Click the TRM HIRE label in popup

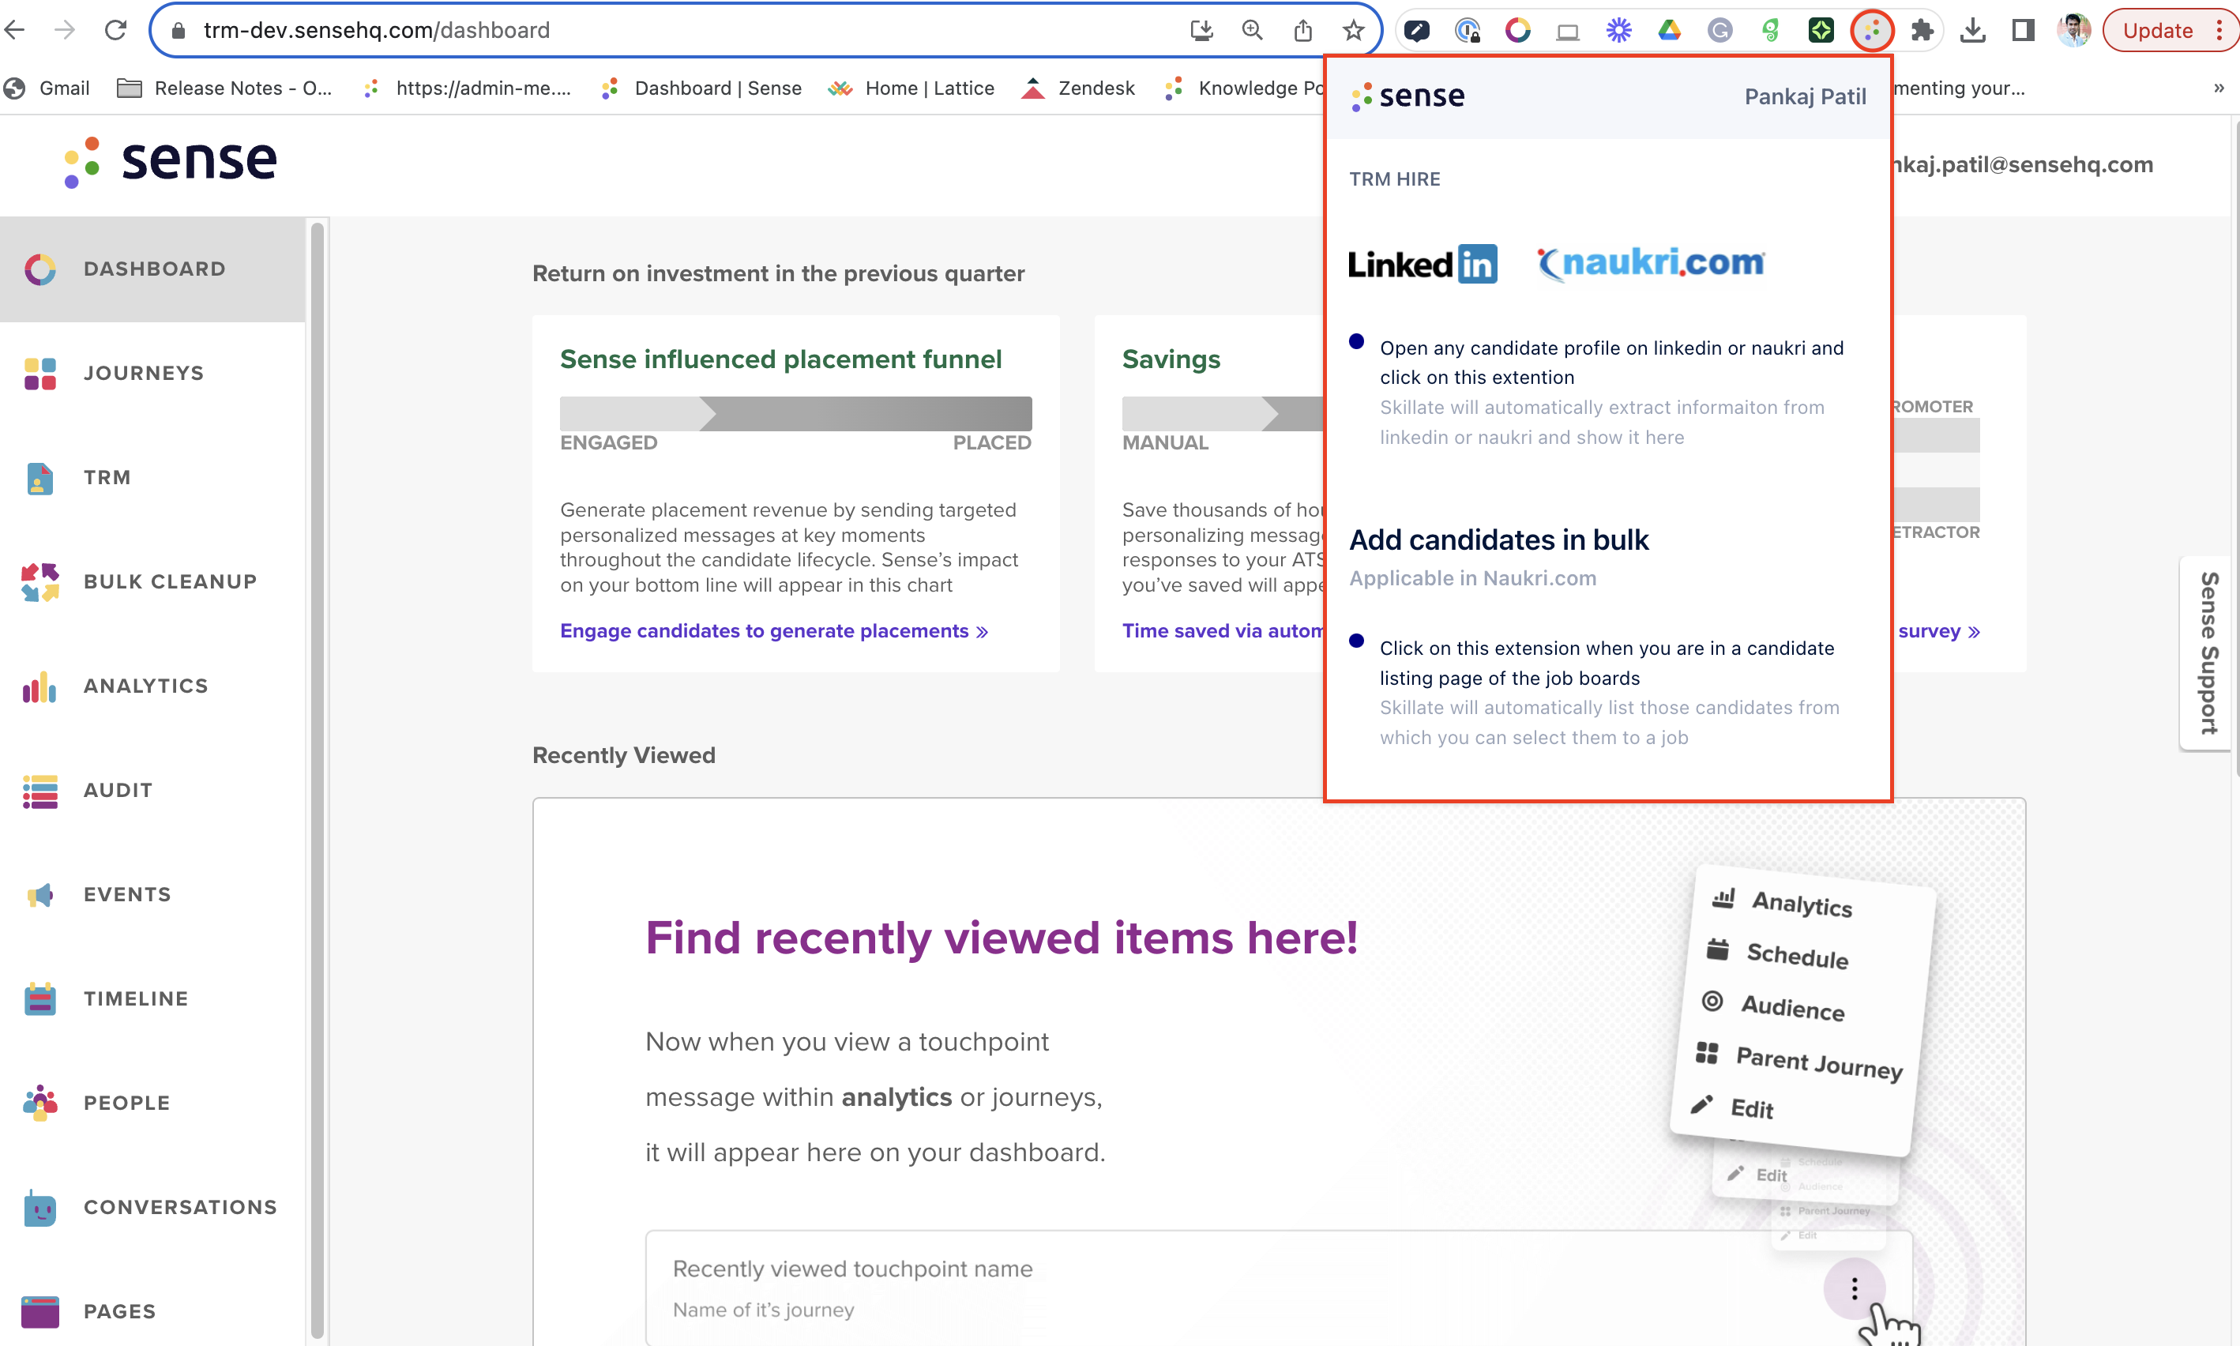1394,179
